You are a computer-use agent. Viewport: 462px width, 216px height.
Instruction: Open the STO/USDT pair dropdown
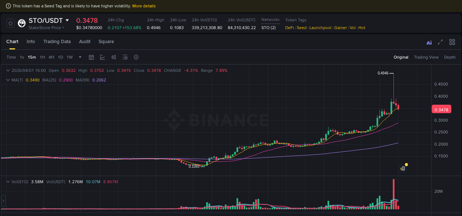tap(67, 21)
